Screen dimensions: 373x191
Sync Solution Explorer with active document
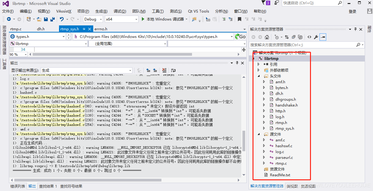tap(287, 38)
